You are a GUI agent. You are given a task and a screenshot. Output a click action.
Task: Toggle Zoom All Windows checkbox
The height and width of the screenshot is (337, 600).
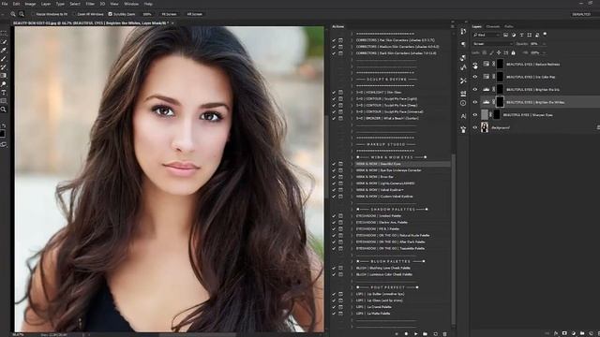(75, 14)
